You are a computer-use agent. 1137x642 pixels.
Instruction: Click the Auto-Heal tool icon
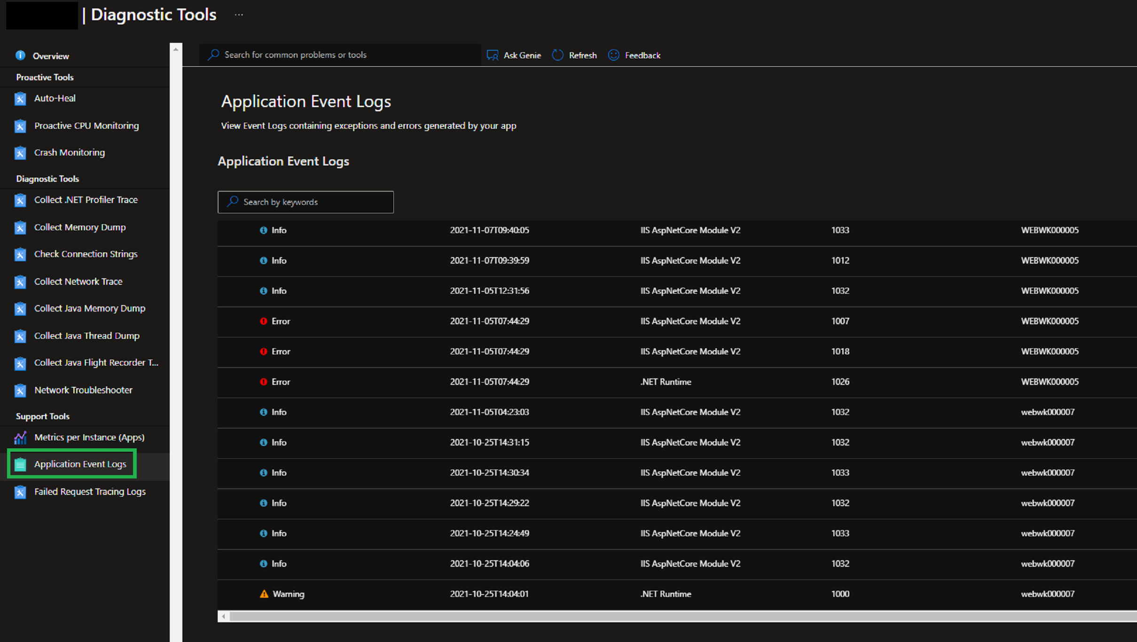tap(20, 99)
